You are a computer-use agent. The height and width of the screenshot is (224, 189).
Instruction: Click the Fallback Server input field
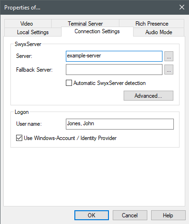point(114,69)
